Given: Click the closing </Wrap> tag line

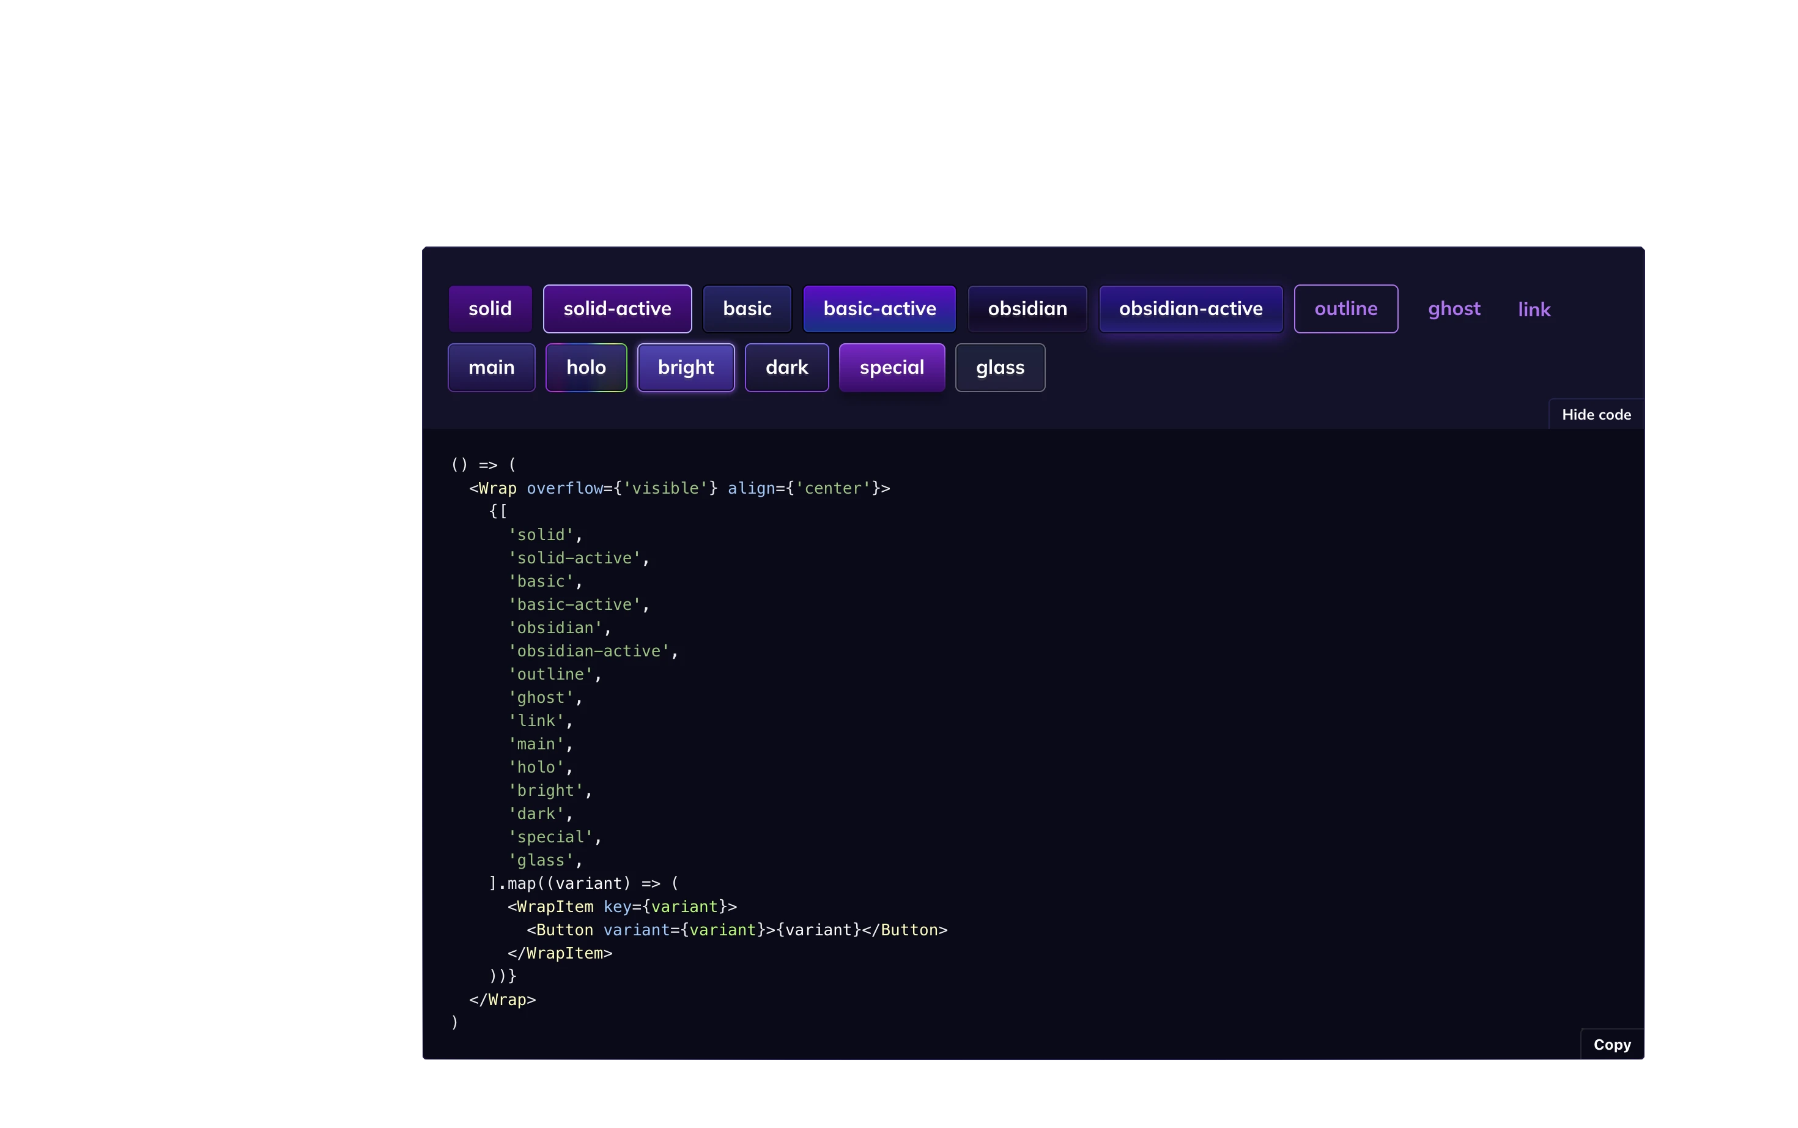Looking at the screenshot, I should coord(502,1000).
